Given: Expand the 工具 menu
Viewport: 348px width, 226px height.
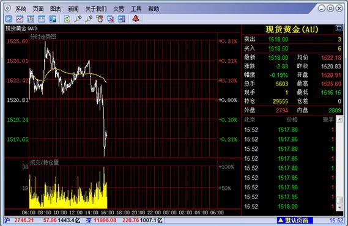Looking at the screenshot, I should click(x=136, y=9).
